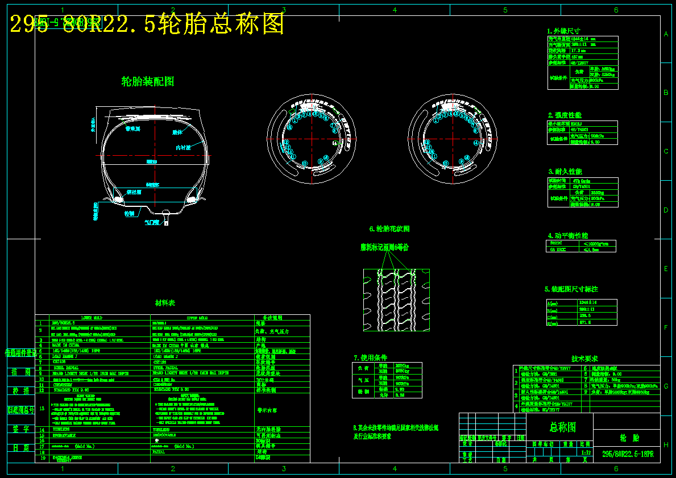The image size is (676, 478).
Task: Click the 'RADIAL' cell in material table row 18
Action: click(x=159, y=452)
